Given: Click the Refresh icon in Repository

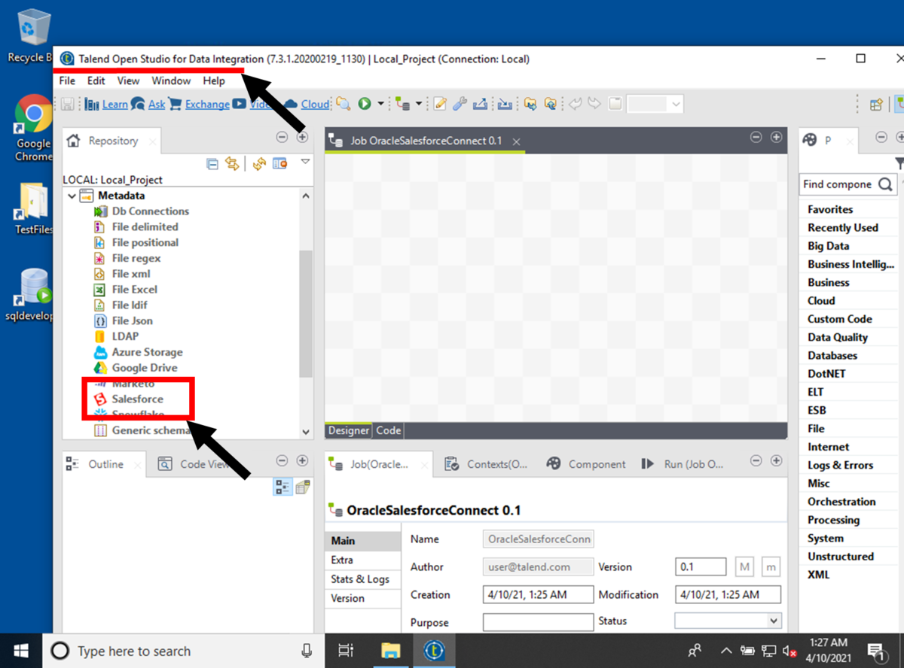Looking at the screenshot, I should (259, 163).
